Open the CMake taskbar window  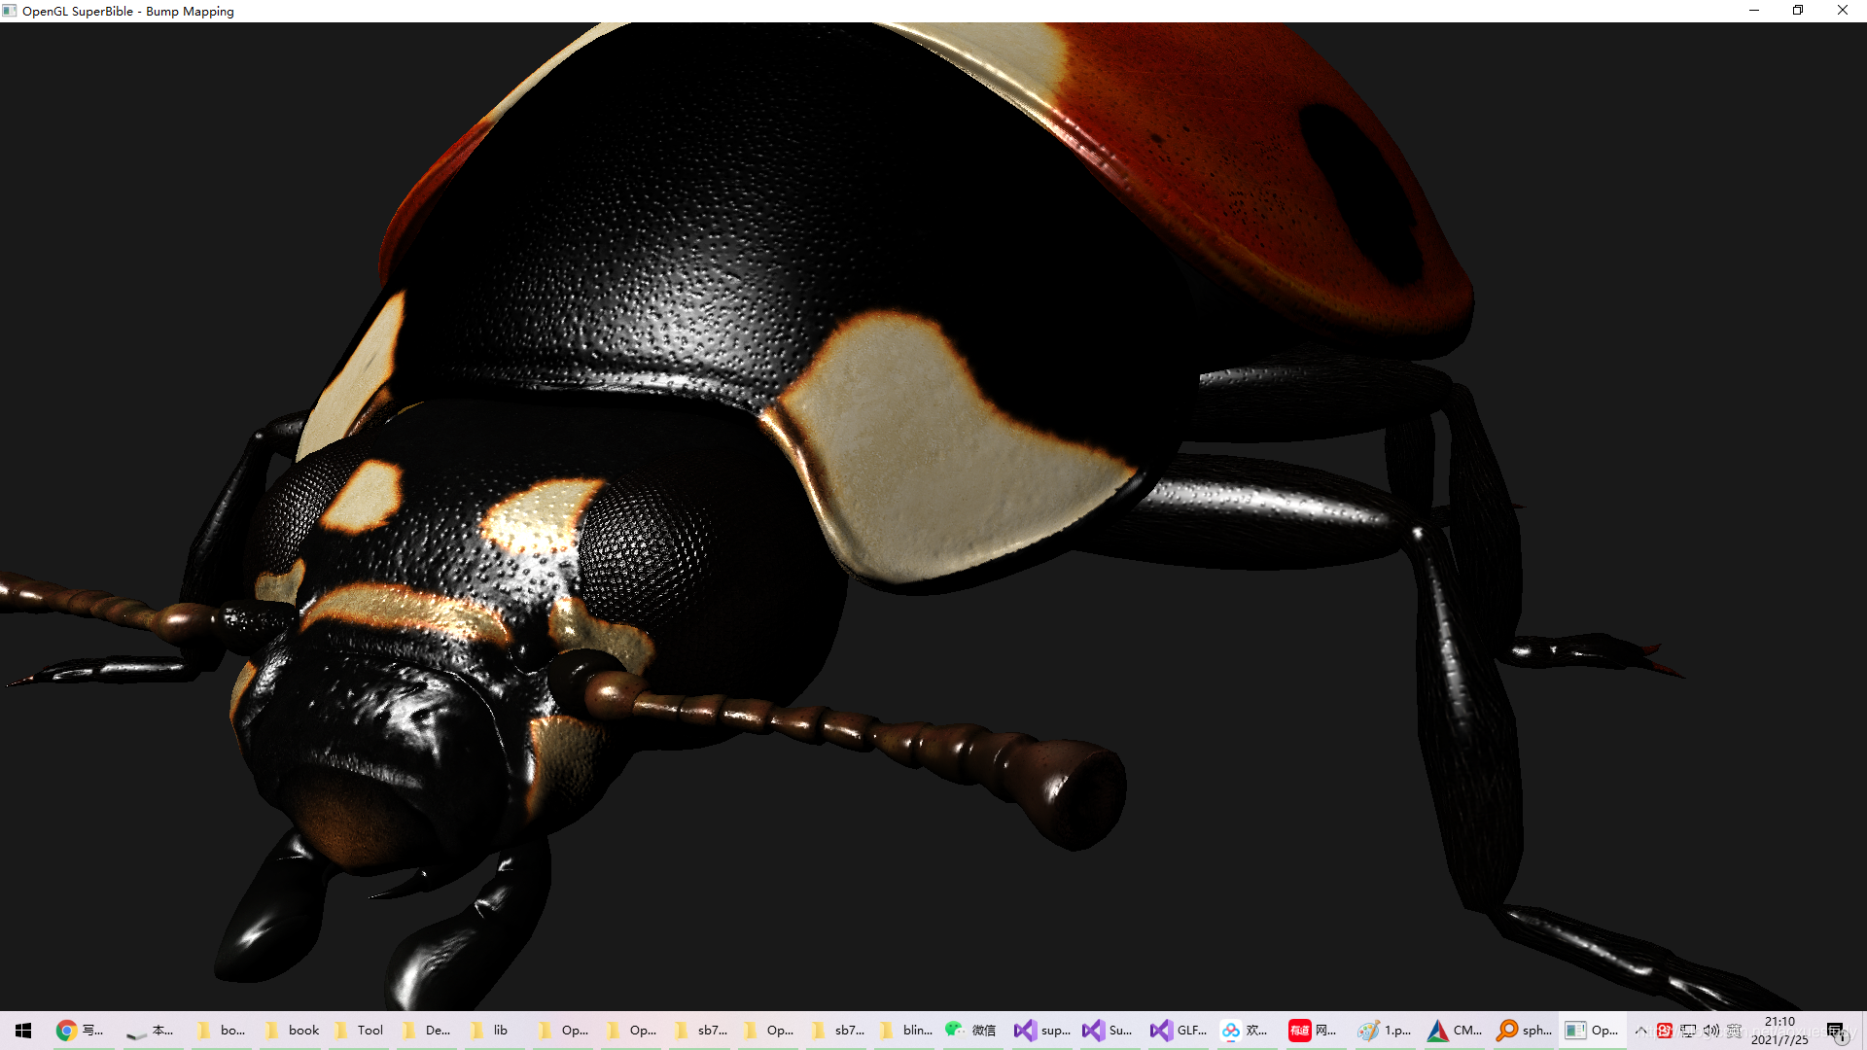point(1454,1031)
